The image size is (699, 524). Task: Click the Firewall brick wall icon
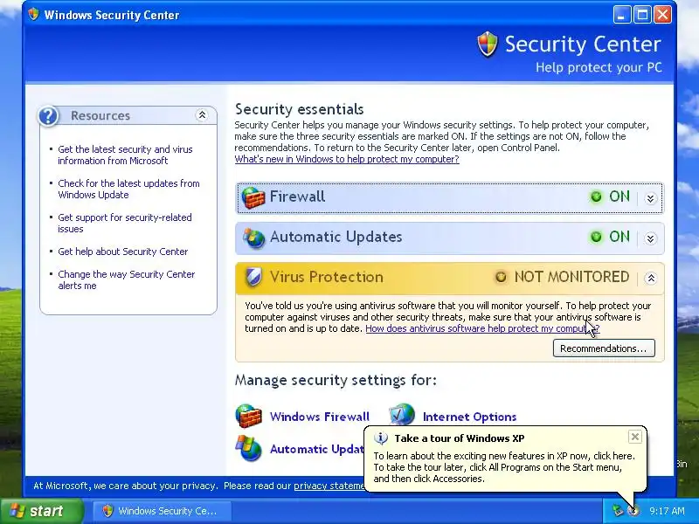click(x=253, y=197)
